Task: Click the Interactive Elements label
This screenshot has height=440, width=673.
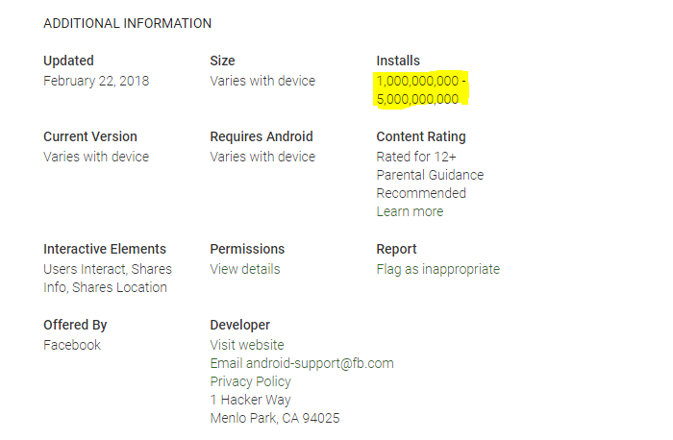Action: click(x=105, y=249)
